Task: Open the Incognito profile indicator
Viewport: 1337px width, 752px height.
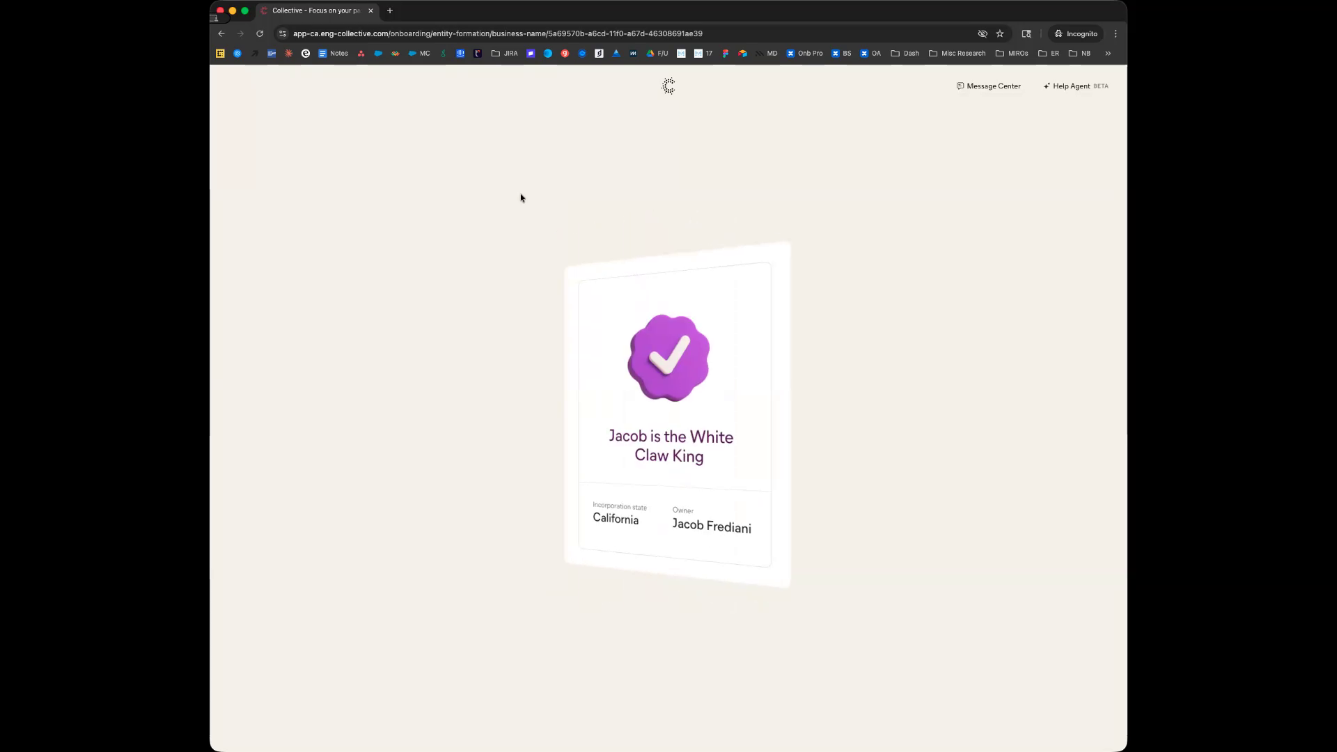Action: coord(1076,33)
